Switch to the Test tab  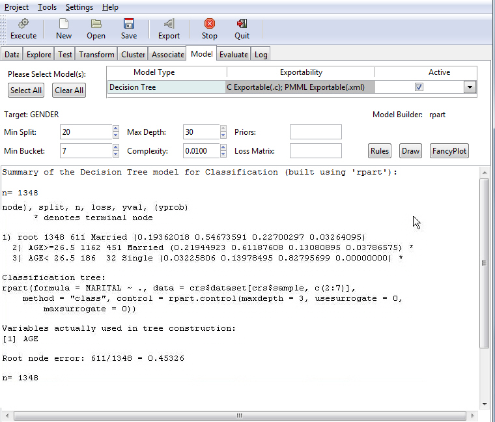click(64, 55)
